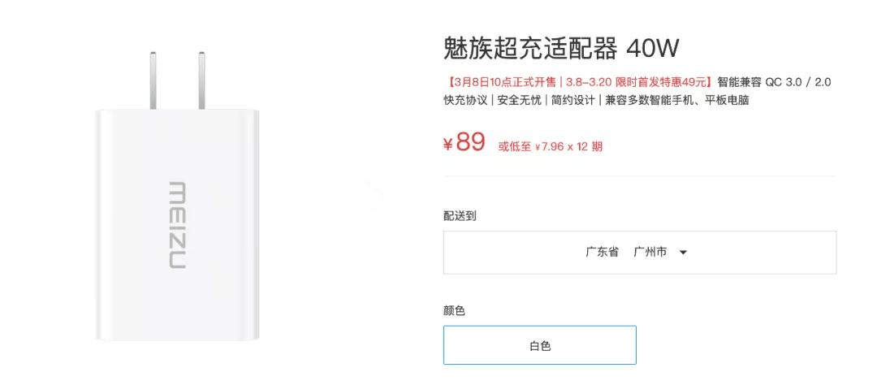877x381 pixels.
Task: Select 广州市 in the delivery selector
Action: [650, 253]
